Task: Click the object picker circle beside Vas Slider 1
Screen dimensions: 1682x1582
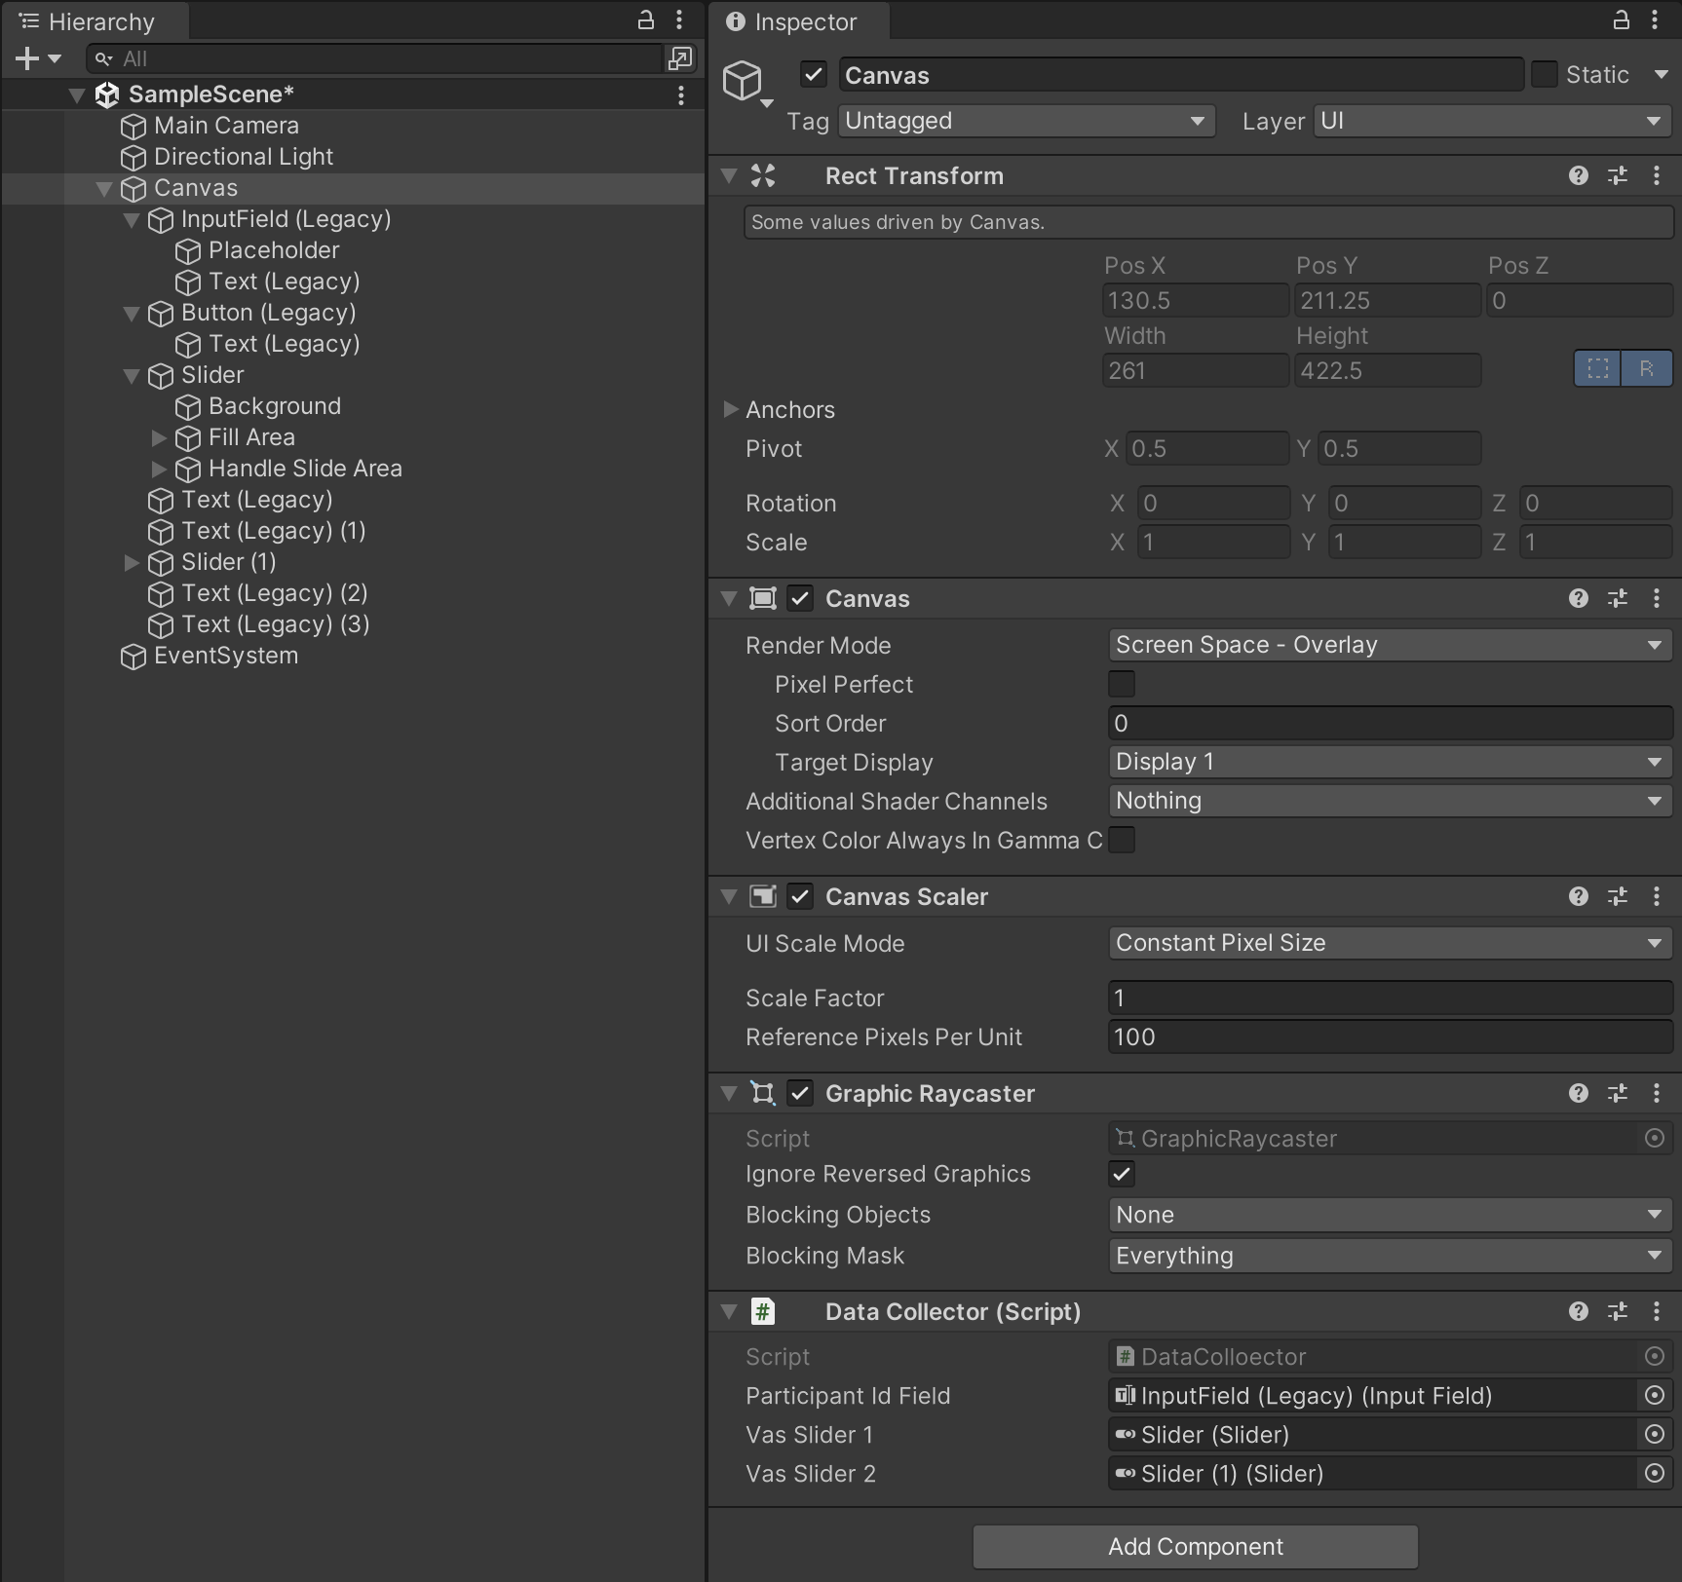Action: [x=1655, y=1434]
